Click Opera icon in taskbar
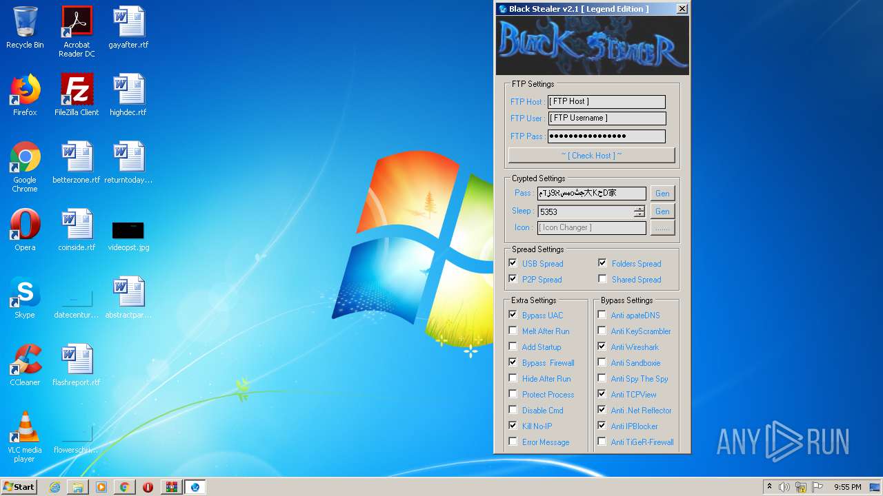 (x=148, y=487)
